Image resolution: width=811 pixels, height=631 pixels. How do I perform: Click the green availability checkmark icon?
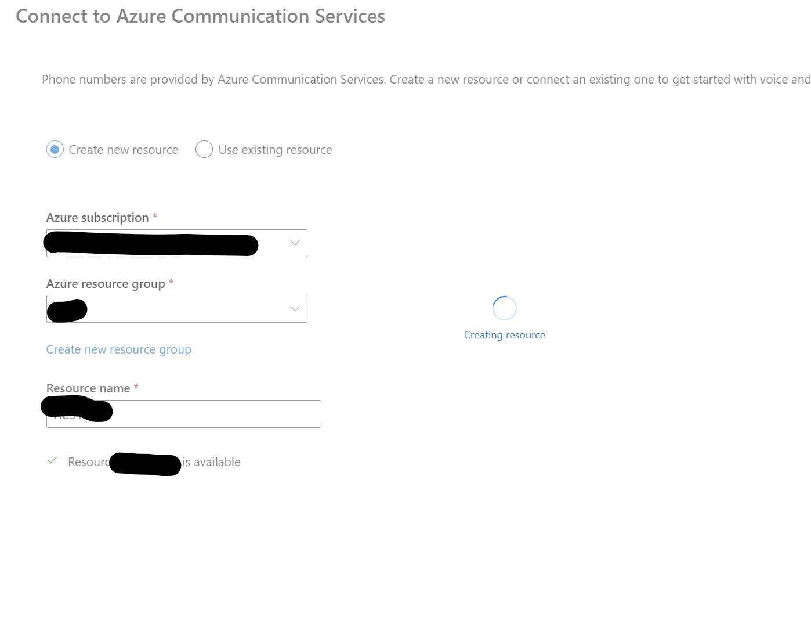[x=52, y=461]
